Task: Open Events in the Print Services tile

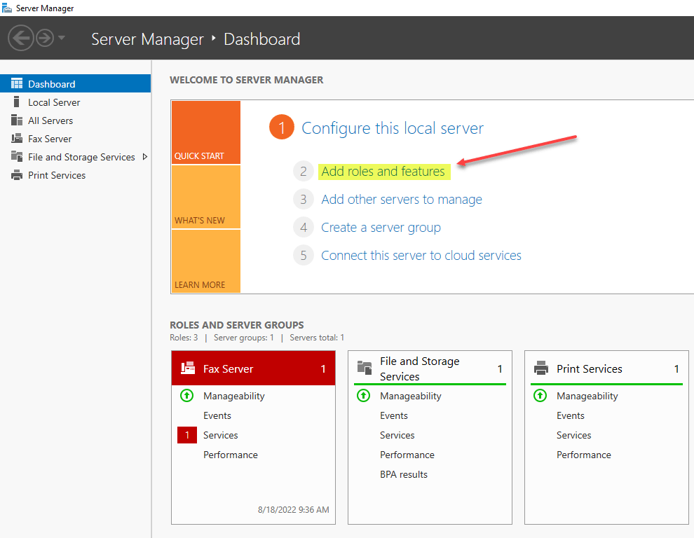Action: (570, 415)
